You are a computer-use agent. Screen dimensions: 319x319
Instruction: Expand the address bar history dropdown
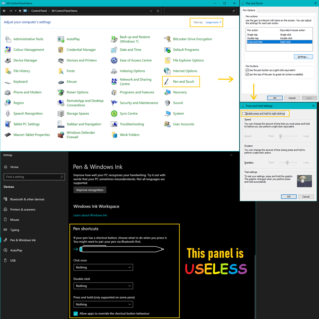point(151,11)
